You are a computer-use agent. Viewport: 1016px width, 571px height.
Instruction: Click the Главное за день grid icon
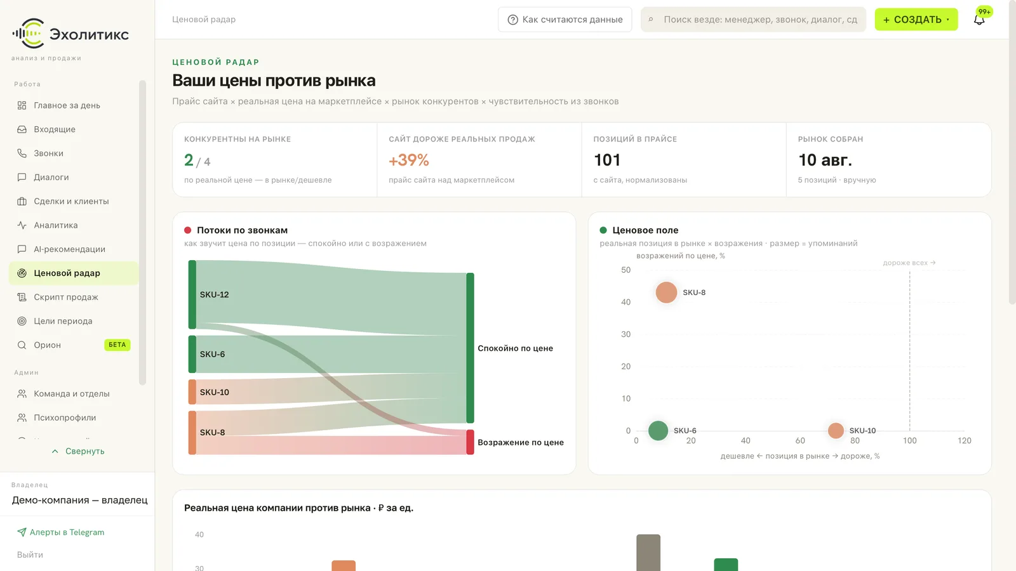pyautogui.click(x=22, y=105)
